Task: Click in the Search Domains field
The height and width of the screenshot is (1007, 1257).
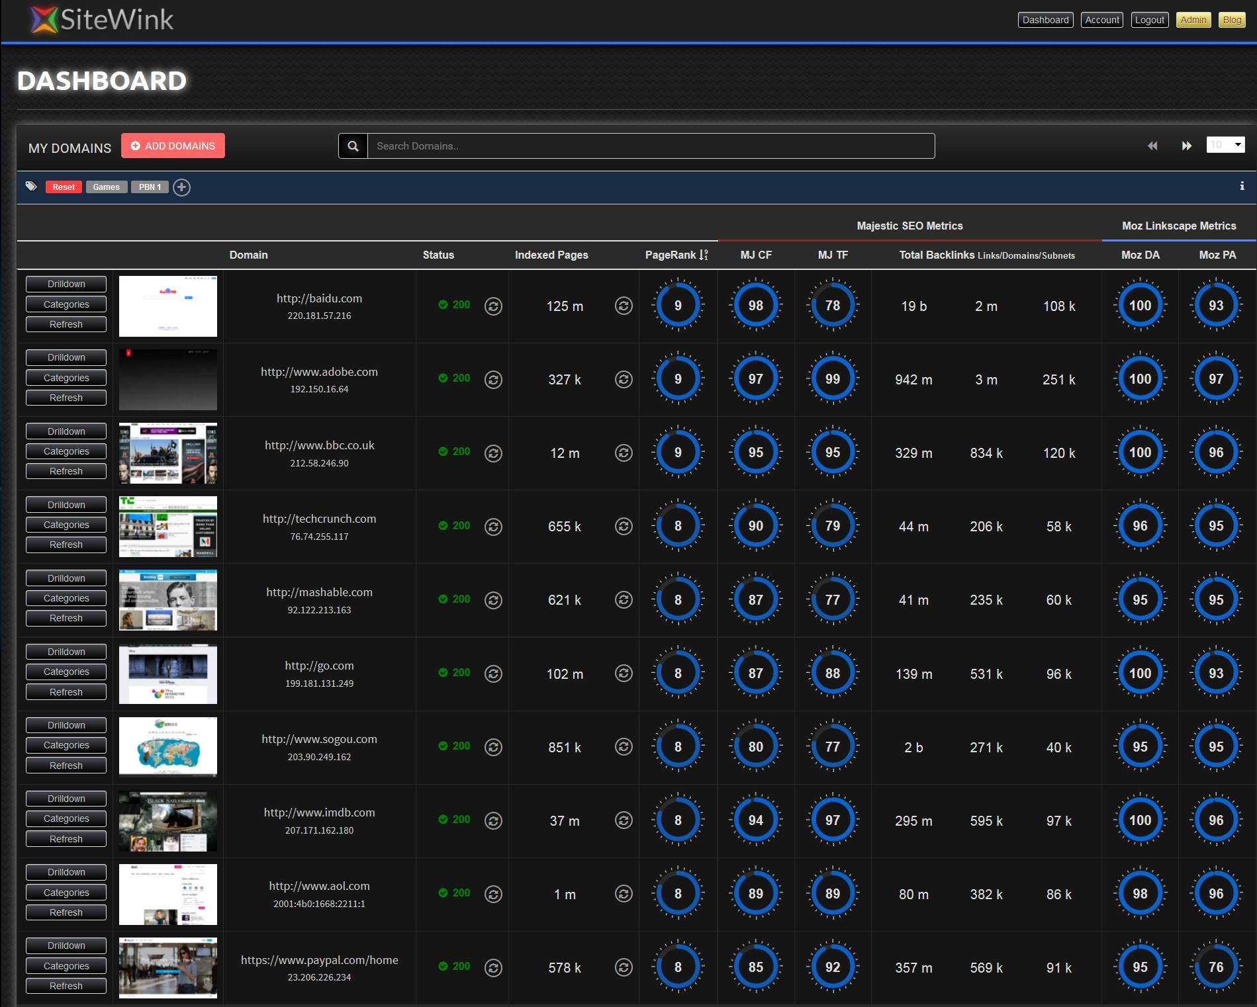Action: tap(651, 146)
